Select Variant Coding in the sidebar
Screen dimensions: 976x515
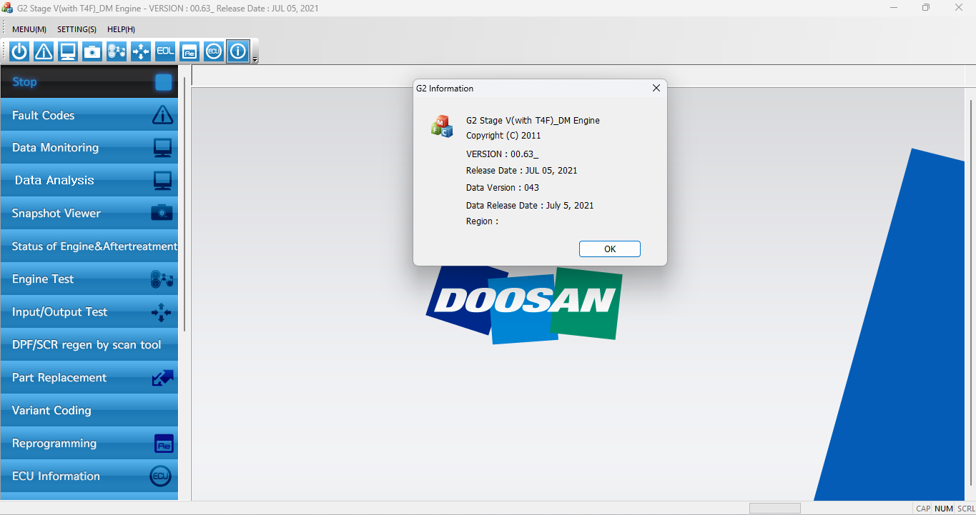click(89, 411)
